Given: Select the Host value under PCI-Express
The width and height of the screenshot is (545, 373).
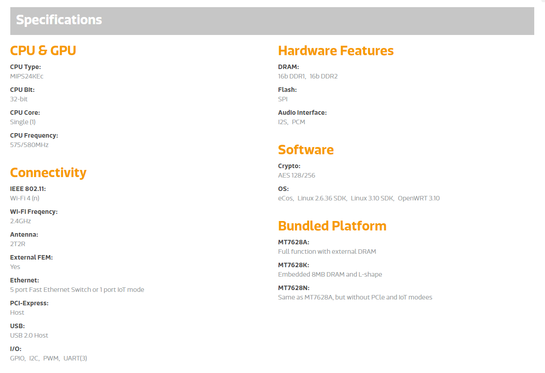Looking at the screenshot, I should 17,312.
